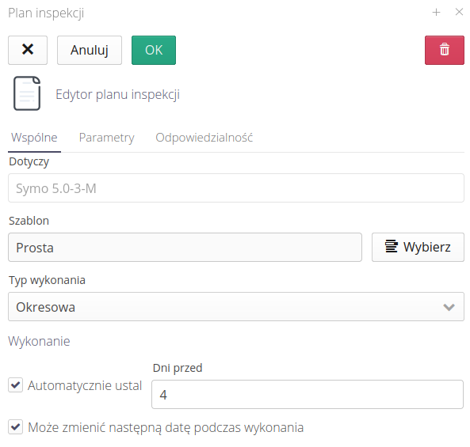Click the Wykonanie section header

point(39,341)
